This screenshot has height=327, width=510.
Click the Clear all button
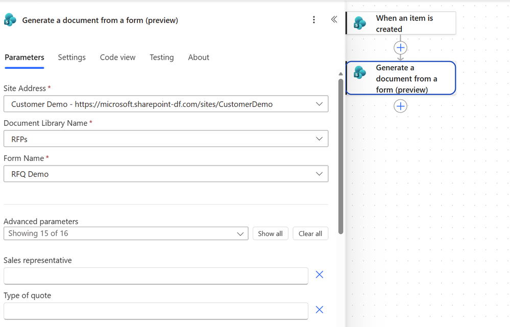310,234
